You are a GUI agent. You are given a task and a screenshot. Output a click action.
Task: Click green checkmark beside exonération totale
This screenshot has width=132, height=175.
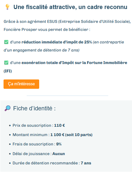tap(6, 63)
